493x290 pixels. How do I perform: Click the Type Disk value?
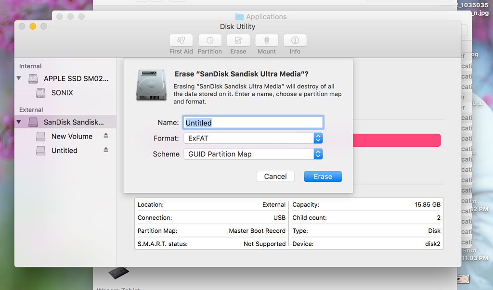point(434,231)
